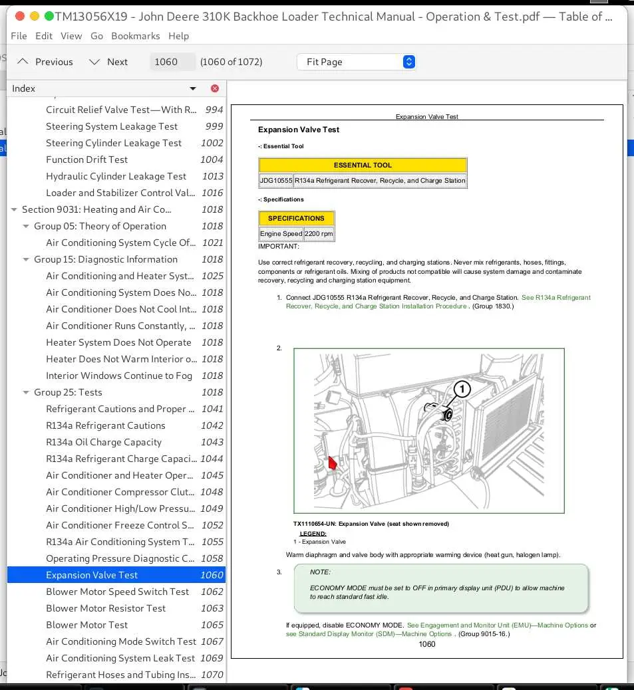This screenshot has height=690, width=634.
Task: Open the Edit menu
Action: [x=44, y=36]
